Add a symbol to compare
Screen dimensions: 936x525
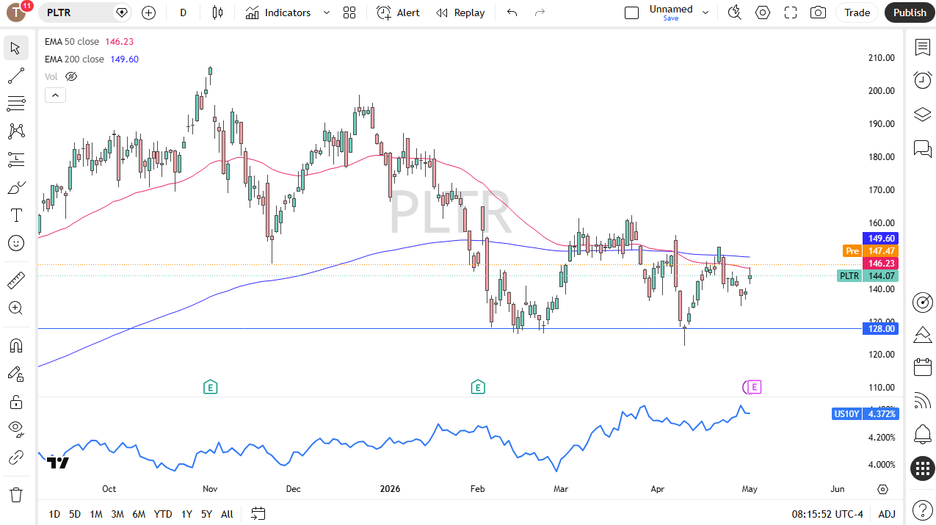149,12
